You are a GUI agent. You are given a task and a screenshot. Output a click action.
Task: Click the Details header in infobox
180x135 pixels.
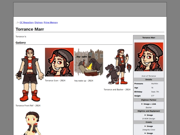coord(149,80)
